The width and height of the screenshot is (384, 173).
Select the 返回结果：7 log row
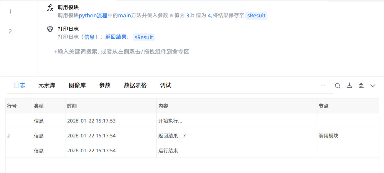(172, 136)
